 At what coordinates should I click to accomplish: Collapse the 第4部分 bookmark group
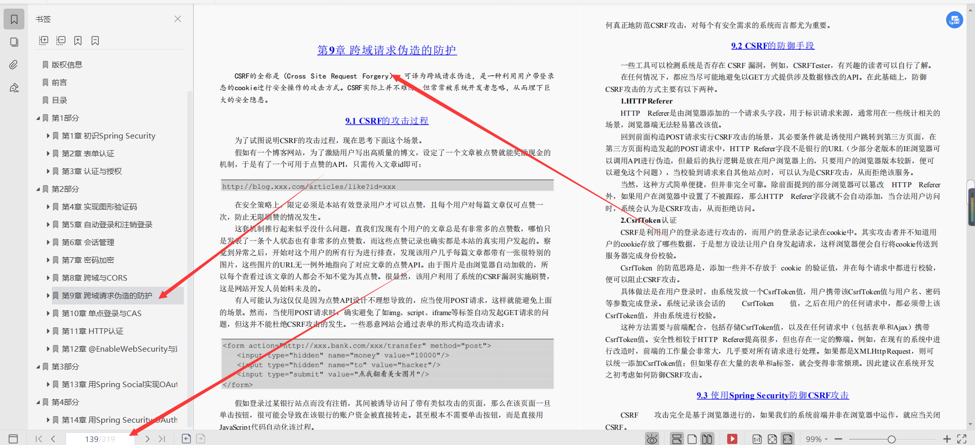tap(38, 402)
